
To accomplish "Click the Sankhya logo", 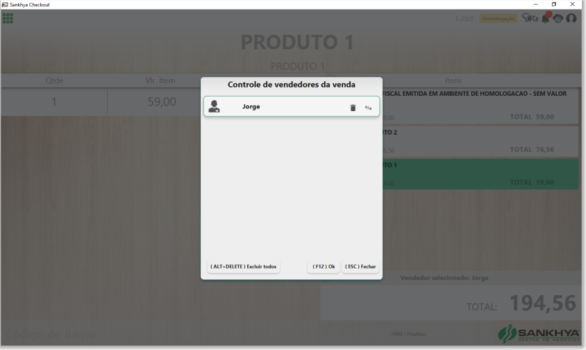I will point(539,333).
